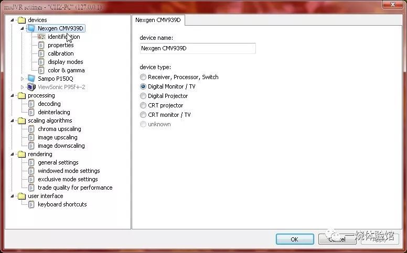This screenshot has width=407, height=253.
Task: Collapse the processing tree node
Action: pyautogui.click(x=12, y=95)
